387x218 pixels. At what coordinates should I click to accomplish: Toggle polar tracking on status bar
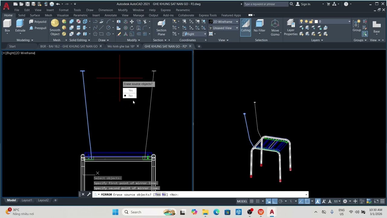(281, 201)
